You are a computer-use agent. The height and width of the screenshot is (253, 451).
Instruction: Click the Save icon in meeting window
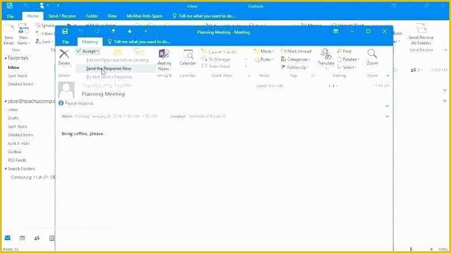(x=65, y=32)
